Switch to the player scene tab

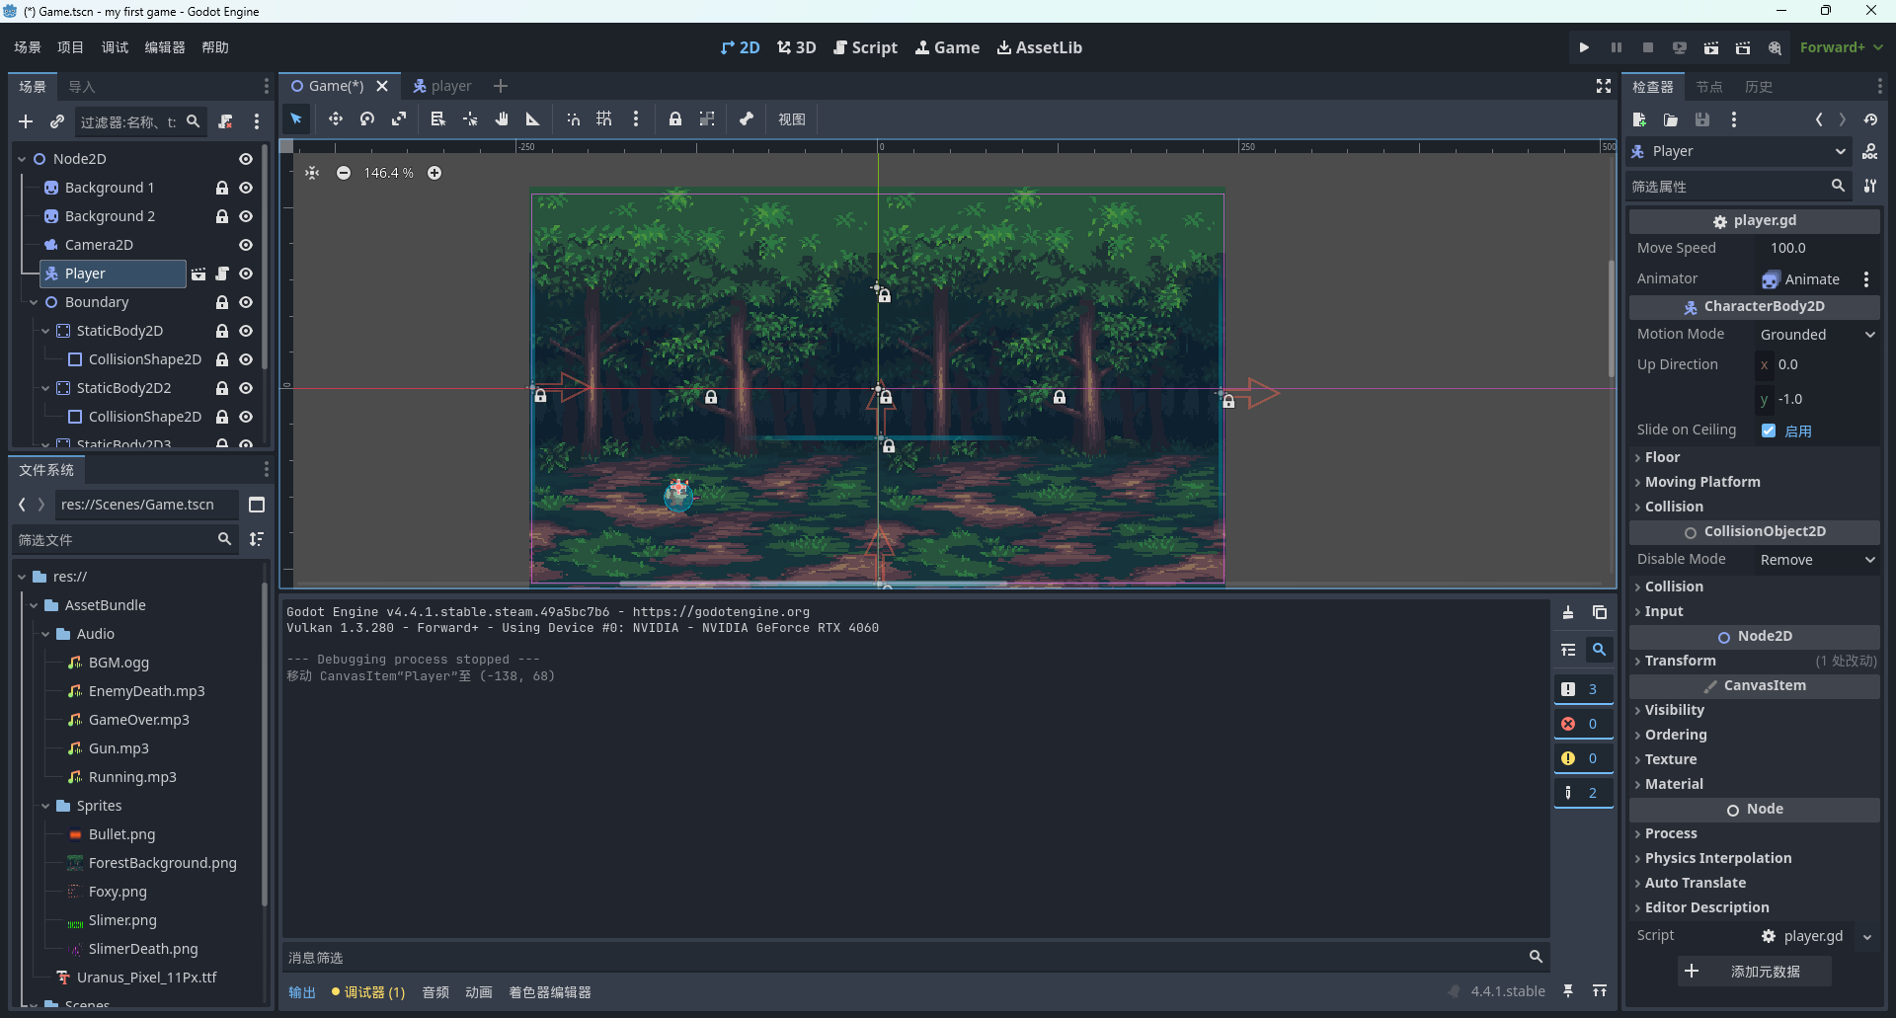tap(442, 86)
